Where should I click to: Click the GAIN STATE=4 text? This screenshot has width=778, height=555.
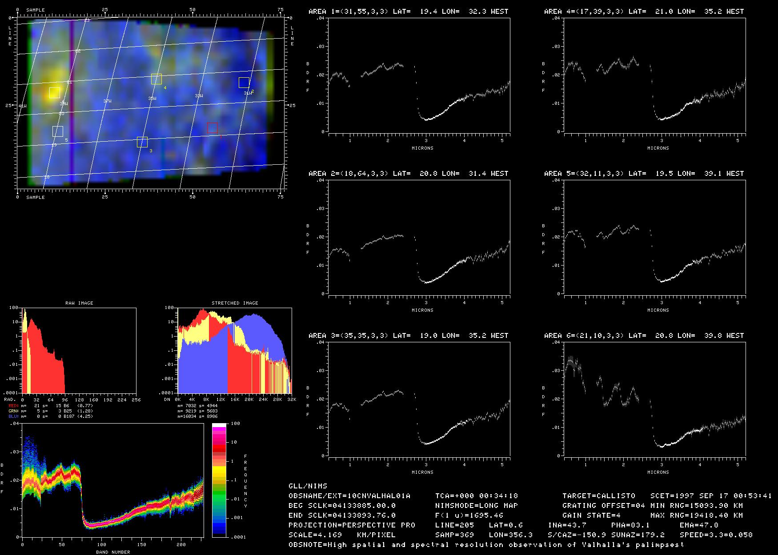[x=592, y=515]
